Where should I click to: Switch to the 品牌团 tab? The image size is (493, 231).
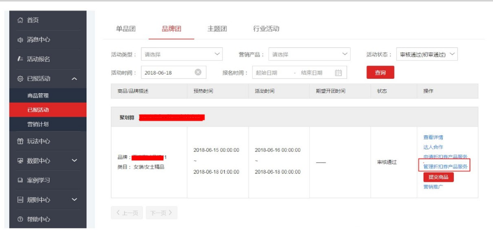172,29
